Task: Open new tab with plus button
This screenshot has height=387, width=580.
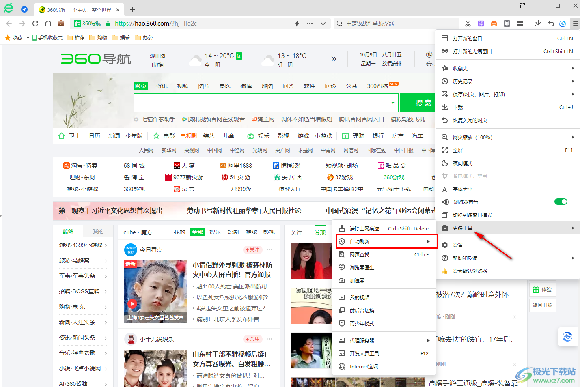Action: [x=132, y=9]
